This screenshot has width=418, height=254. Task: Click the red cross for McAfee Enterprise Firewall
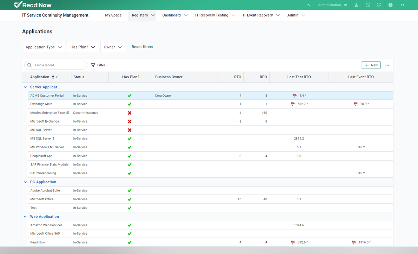tap(130, 113)
